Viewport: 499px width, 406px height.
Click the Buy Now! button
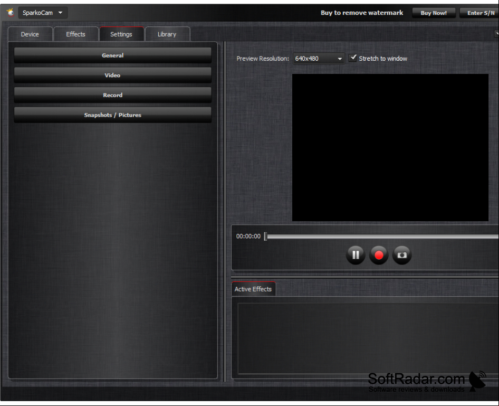[434, 13]
